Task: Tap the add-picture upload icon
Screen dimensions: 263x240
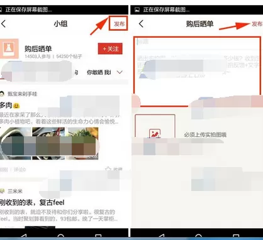Action: tap(155, 133)
